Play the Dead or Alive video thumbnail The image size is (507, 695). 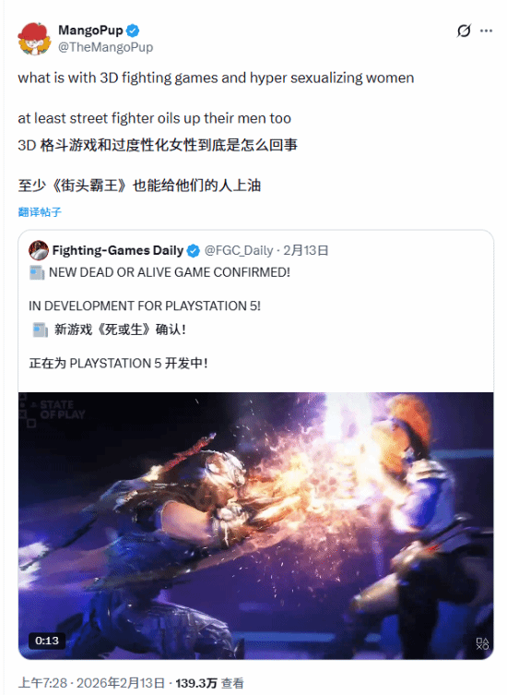(256, 526)
